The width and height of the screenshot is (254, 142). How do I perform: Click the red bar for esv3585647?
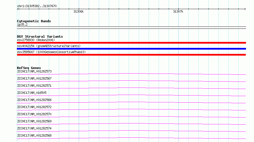click(x=131, y=55)
